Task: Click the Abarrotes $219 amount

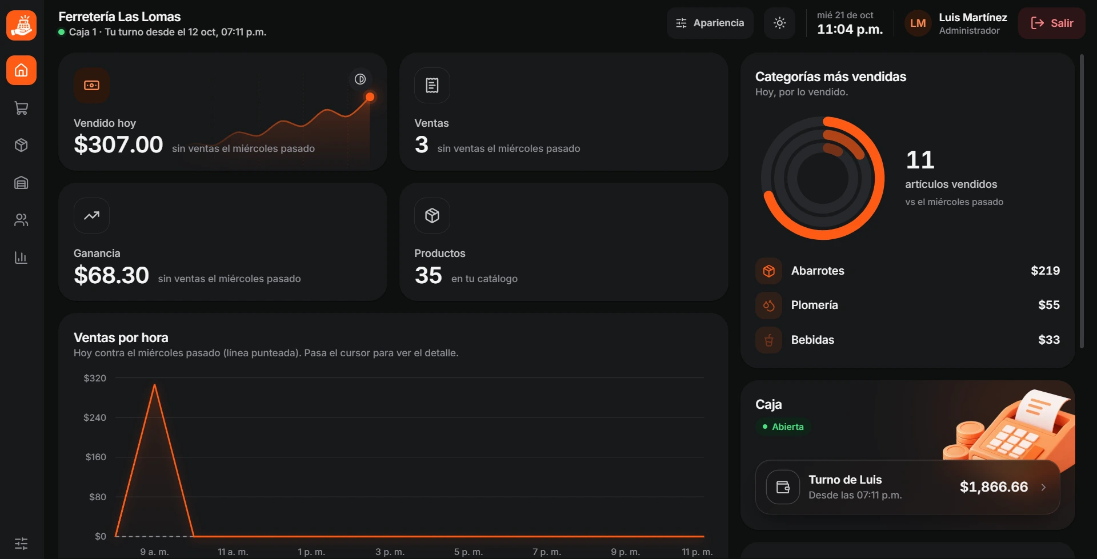Action: point(1045,271)
